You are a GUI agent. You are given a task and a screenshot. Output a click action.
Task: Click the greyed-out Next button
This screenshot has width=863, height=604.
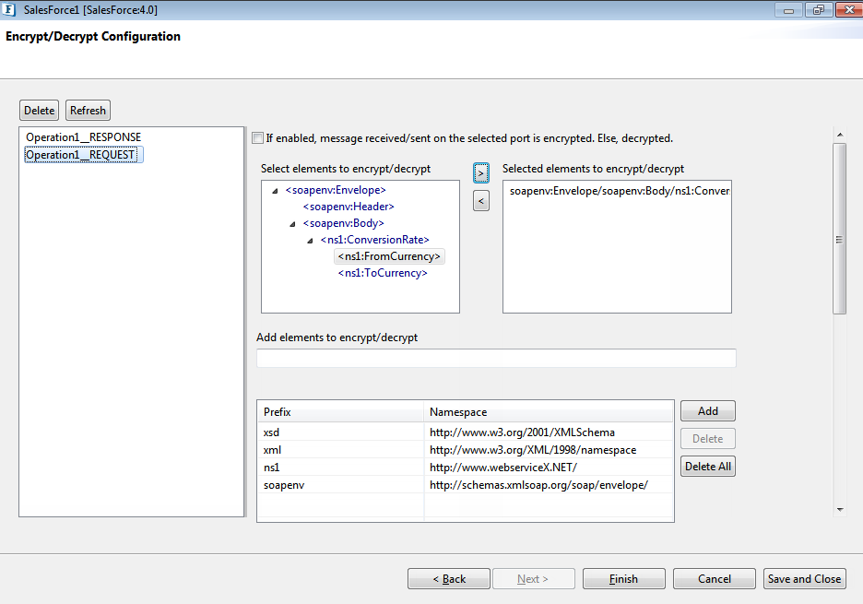533,579
